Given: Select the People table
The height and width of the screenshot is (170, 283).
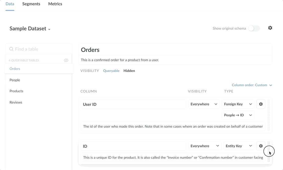Looking at the screenshot, I should pos(15,80).
